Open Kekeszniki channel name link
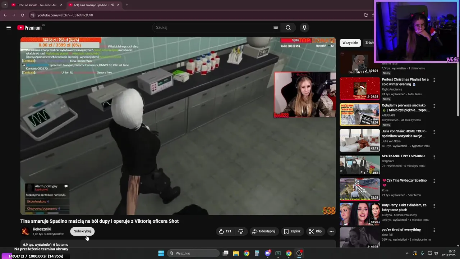This screenshot has width=460, height=259. tap(42, 229)
